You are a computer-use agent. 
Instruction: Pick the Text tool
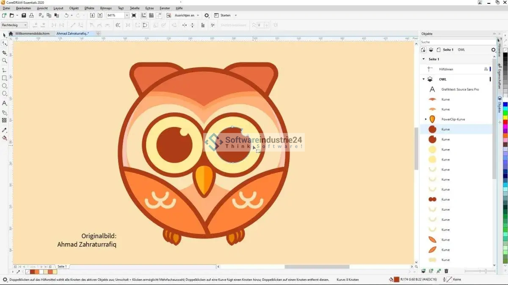5,103
